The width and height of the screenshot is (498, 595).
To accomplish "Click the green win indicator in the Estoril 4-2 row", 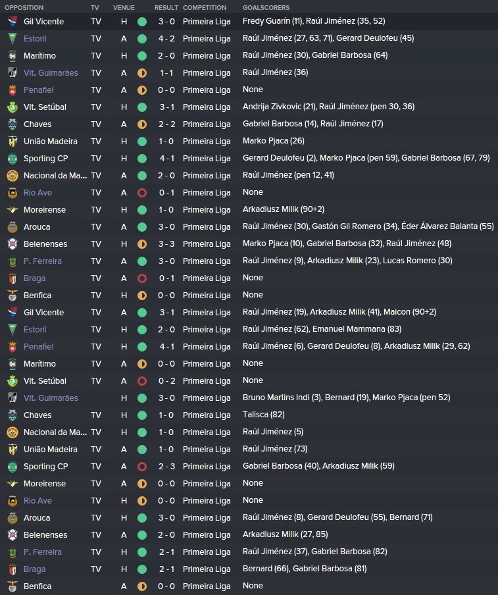I will [x=142, y=39].
